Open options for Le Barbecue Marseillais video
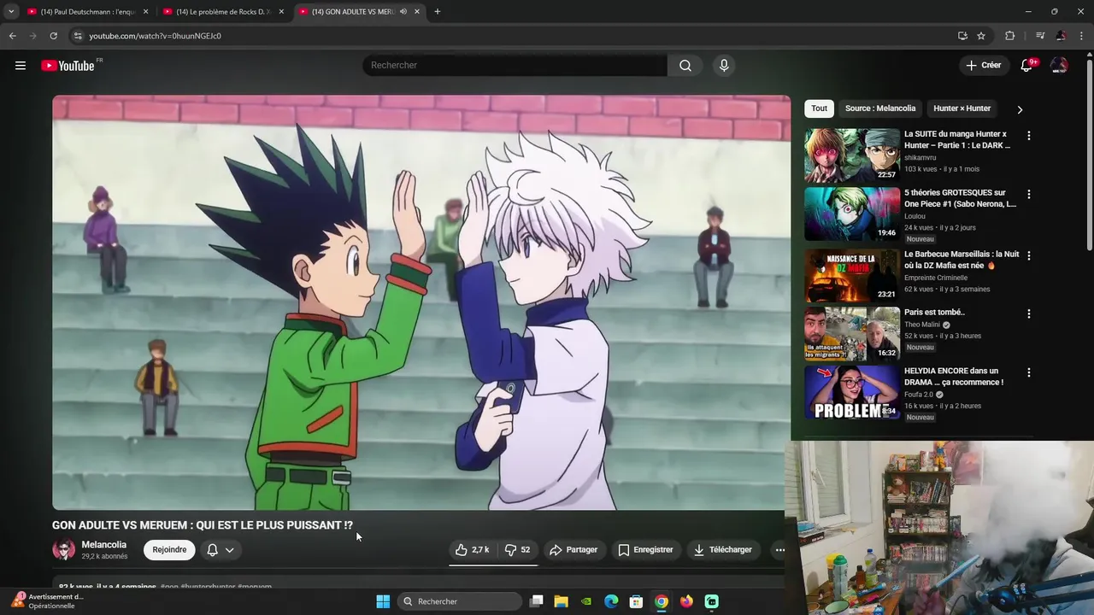The image size is (1094, 615). [x=1028, y=255]
